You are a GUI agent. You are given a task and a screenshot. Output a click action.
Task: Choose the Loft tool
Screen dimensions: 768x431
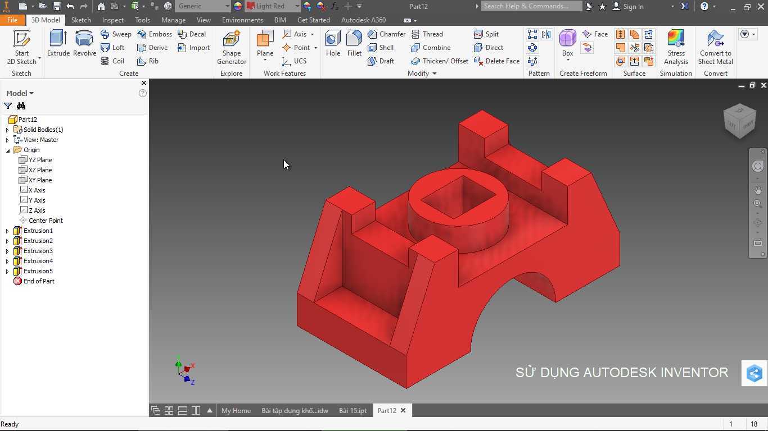coord(112,48)
